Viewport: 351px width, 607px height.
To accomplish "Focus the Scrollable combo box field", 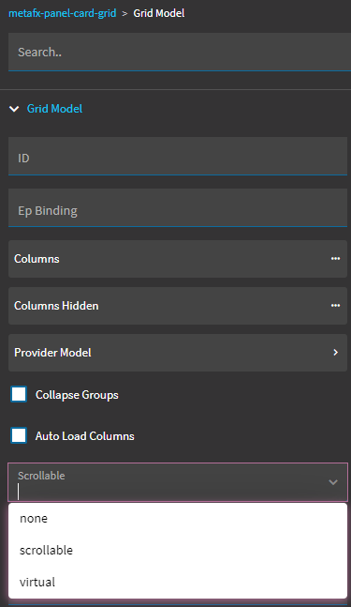I will click(178, 482).
